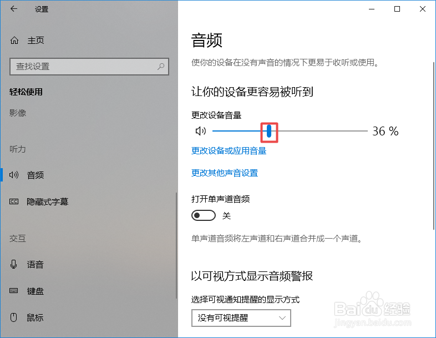Click the home icon next to 主页
This screenshot has width=436, height=338.
point(14,41)
